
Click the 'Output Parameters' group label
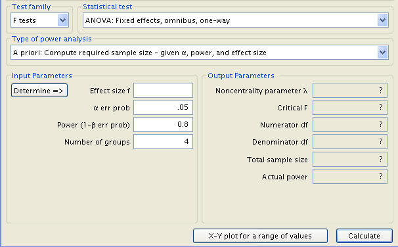pos(241,76)
